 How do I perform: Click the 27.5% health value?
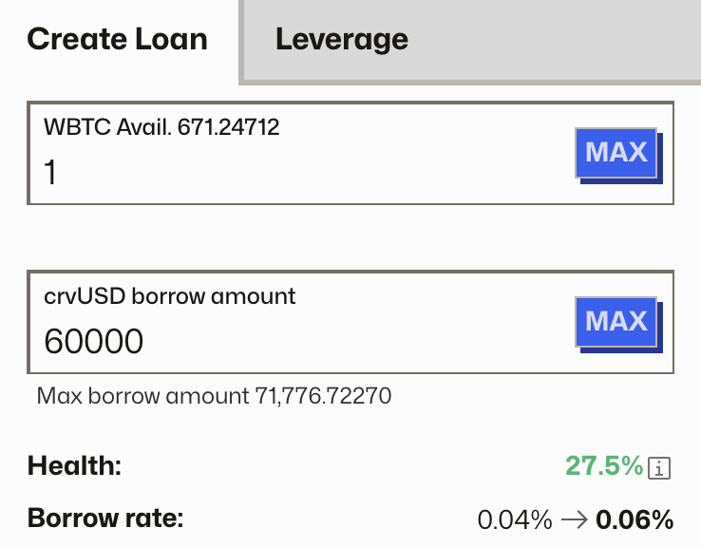(604, 465)
